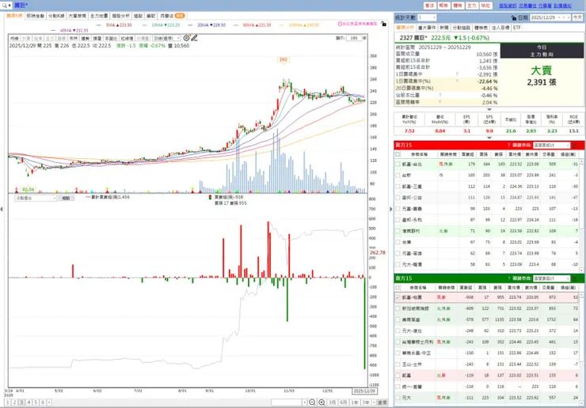
Task: Toggle the 本益比 chart overlay button
Action: click(x=111, y=38)
